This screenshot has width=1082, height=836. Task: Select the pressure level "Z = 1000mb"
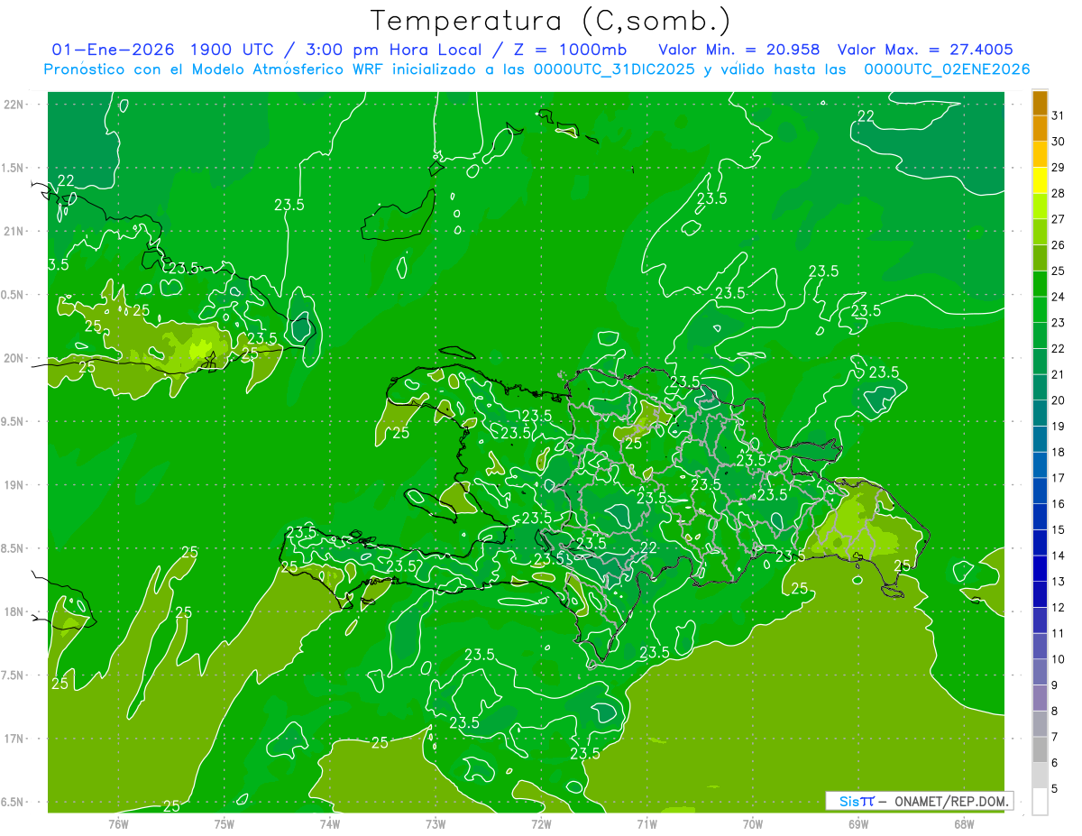[568, 49]
